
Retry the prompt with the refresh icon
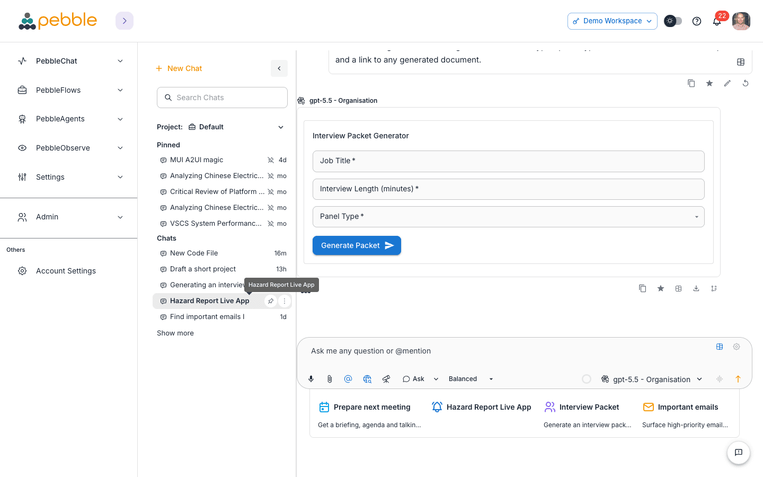point(746,83)
